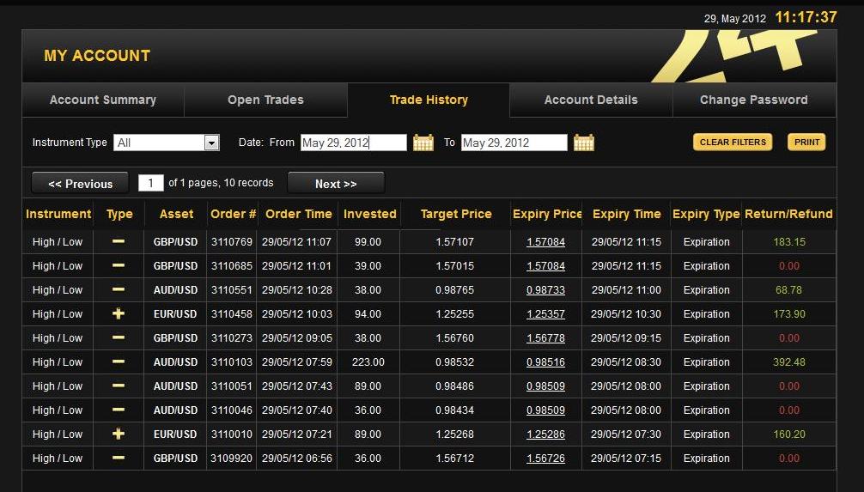Click the minus type icon for order 3110046
Image resolution: width=864 pixels, height=492 pixels.
(119, 410)
